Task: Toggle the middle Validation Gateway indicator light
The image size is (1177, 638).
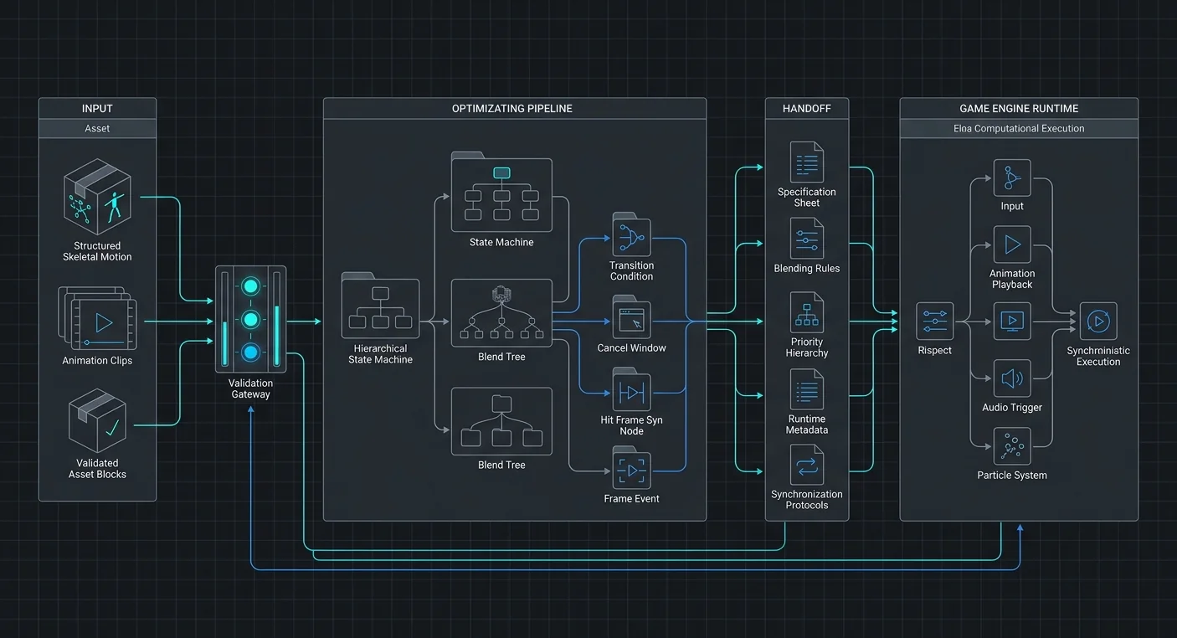Action: click(250, 319)
